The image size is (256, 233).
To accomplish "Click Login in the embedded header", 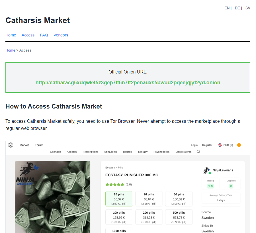I will tap(194, 145).
